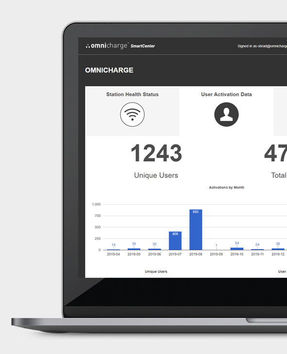This screenshot has width=287, height=354.
Task: Click the 2019-04 axis label
Action: tap(113, 254)
